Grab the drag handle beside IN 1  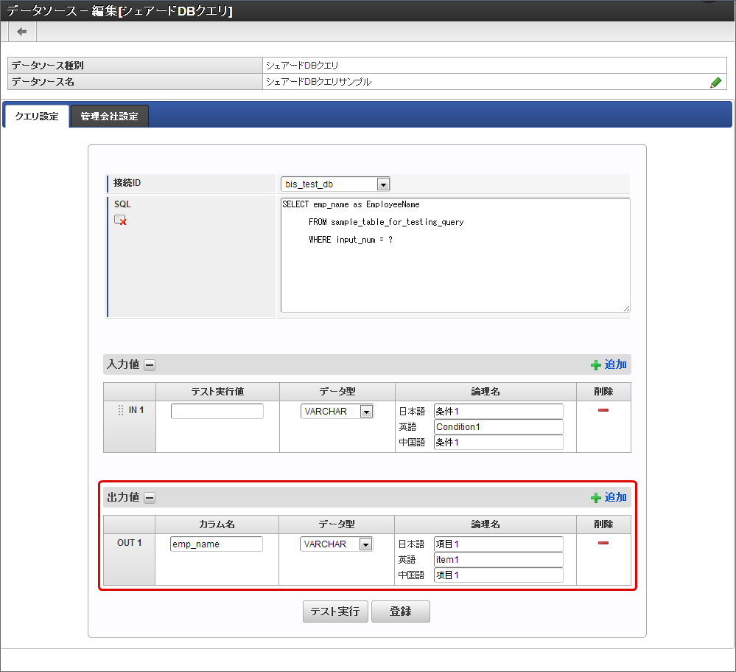[121, 410]
